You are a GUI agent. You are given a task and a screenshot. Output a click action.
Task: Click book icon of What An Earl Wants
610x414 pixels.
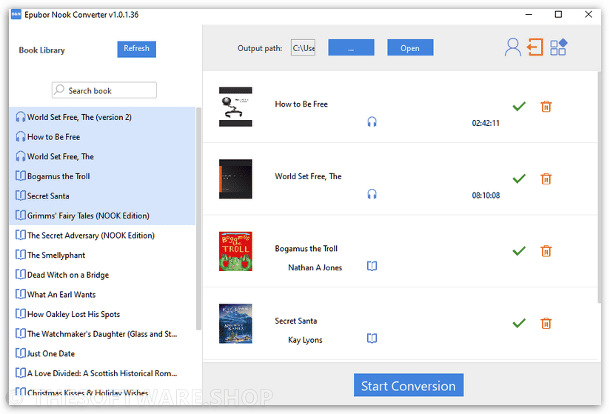click(x=21, y=294)
